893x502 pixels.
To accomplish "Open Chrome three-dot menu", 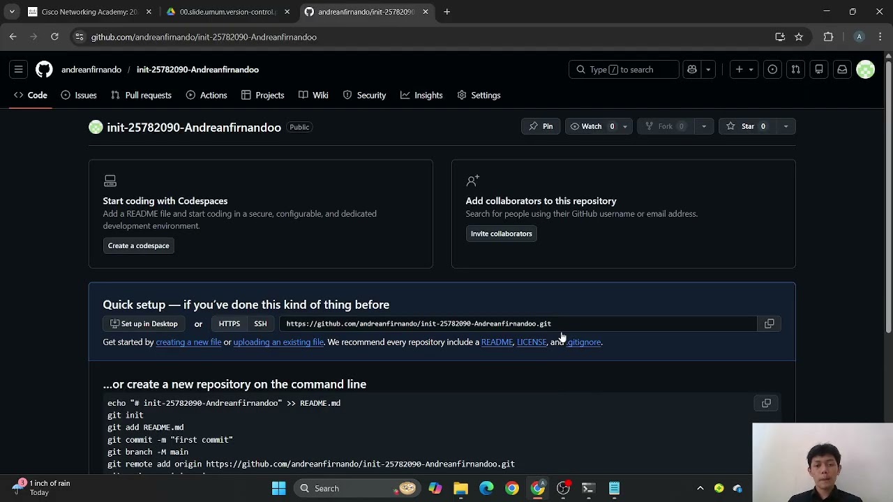I will click(880, 37).
